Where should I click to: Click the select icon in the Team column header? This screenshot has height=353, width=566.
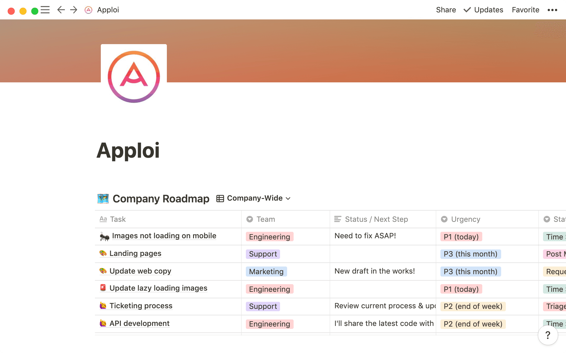tap(249, 219)
